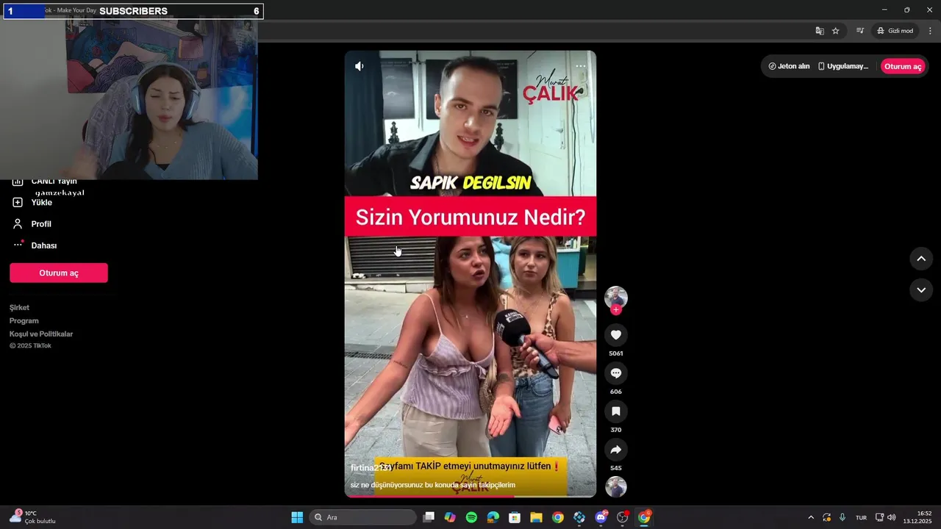Open the weather widget showing 10°C
This screenshot has width=941, height=529.
click(x=33, y=517)
